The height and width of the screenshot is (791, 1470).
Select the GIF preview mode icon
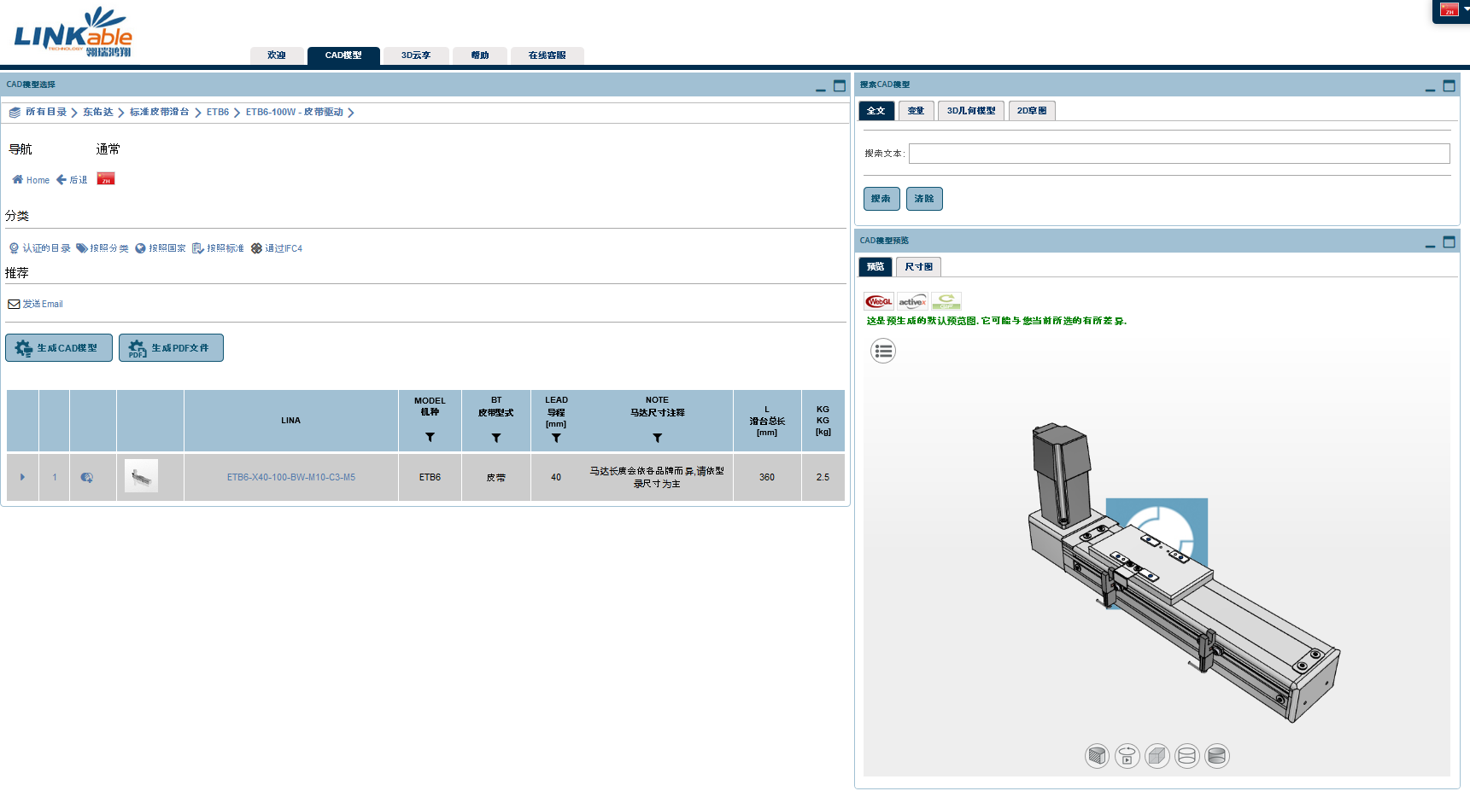point(946,302)
